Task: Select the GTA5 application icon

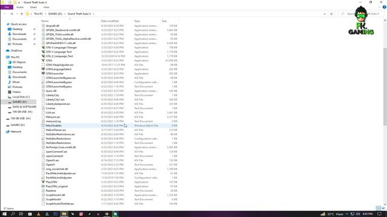Action: (x=43, y=60)
